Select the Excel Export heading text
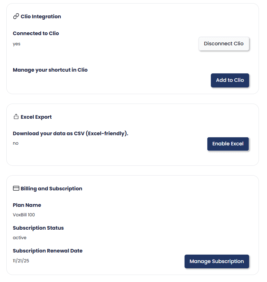Viewport: 267px width, 282px height. 36,117
